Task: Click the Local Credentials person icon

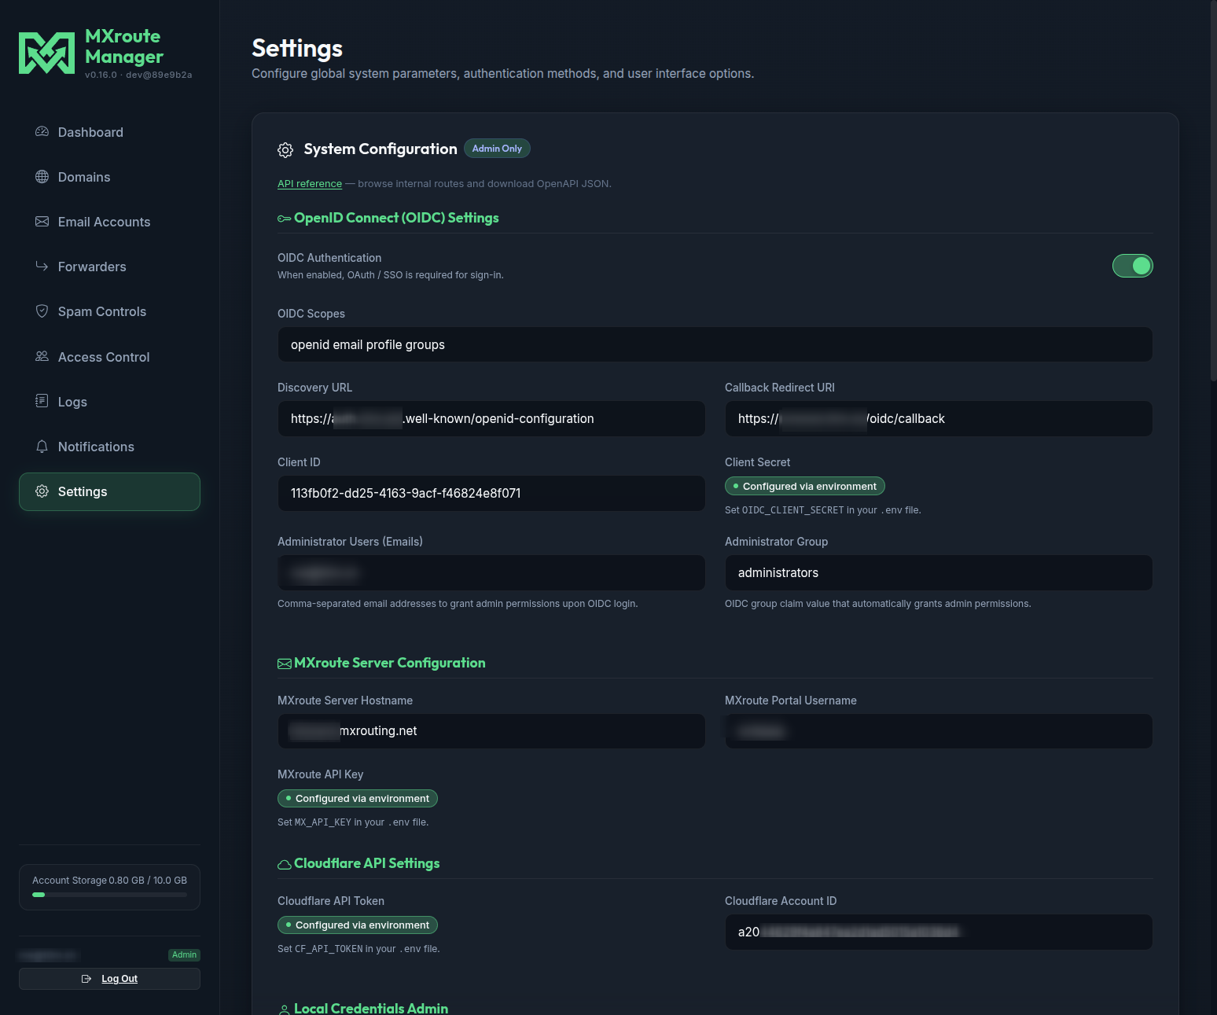Action: click(x=284, y=1009)
